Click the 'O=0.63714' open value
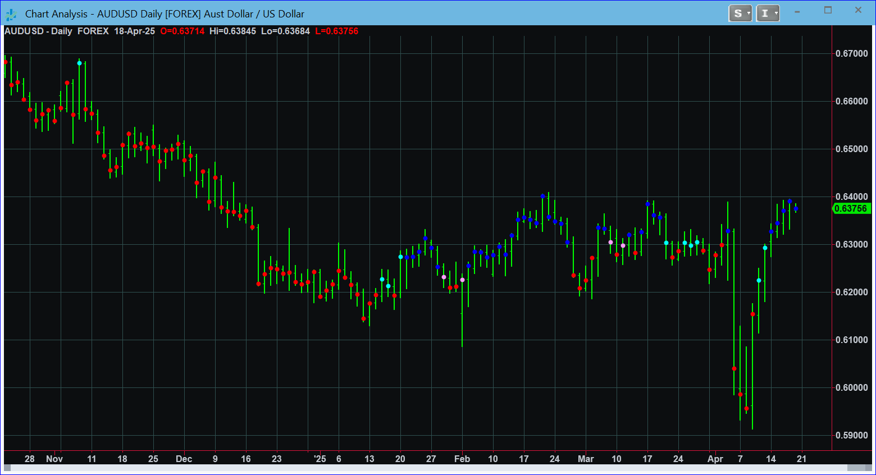 click(x=182, y=31)
